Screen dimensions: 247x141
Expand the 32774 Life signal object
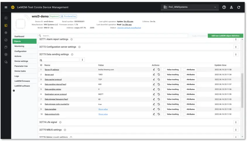[50, 122]
